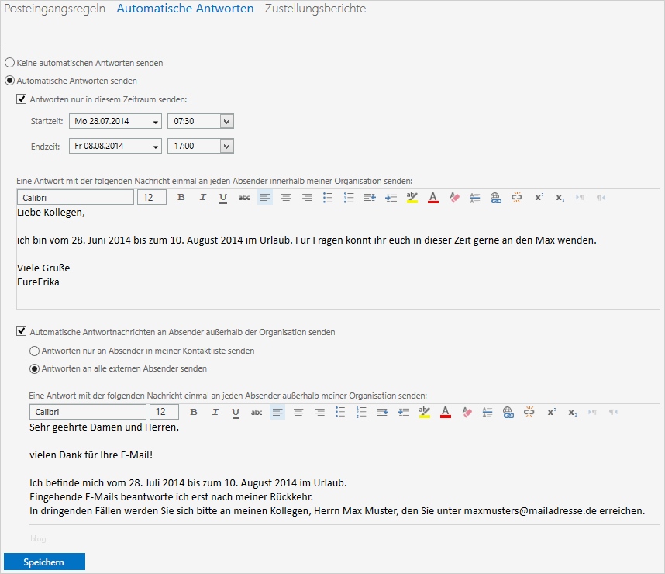Align left in internal reply toolbar
This screenshot has height=574, width=665.
click(x=265, y=198)
